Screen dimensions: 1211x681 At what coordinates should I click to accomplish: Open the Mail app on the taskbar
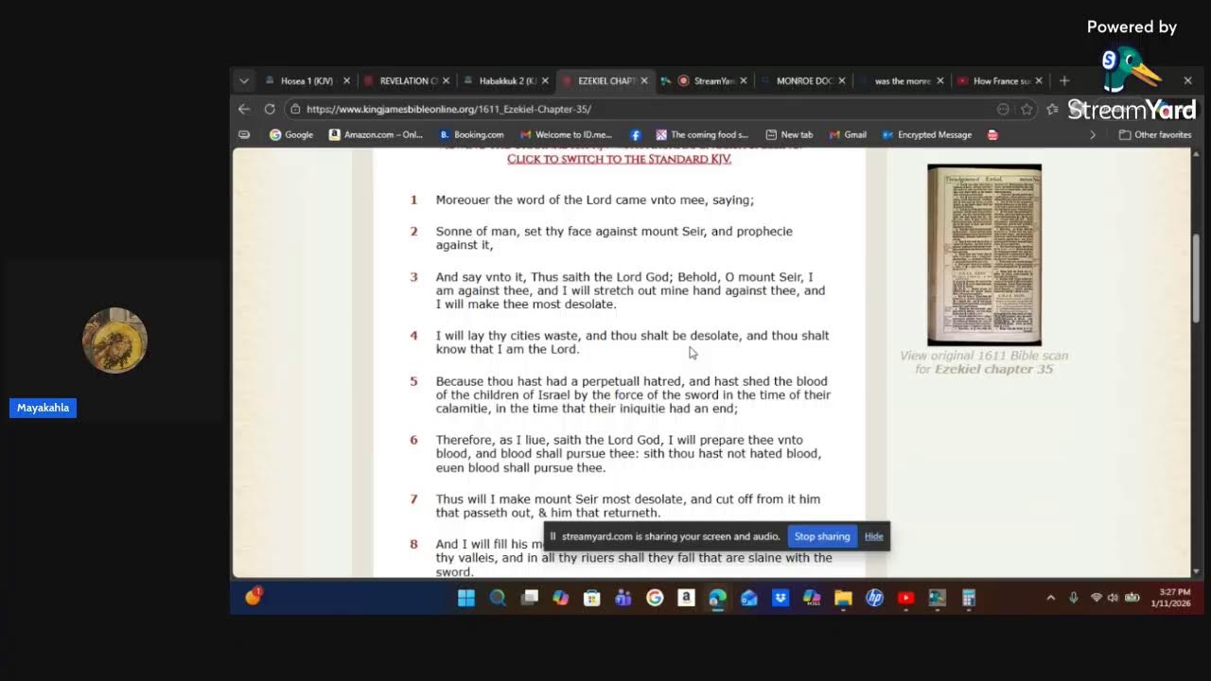[x=749, y=598]
